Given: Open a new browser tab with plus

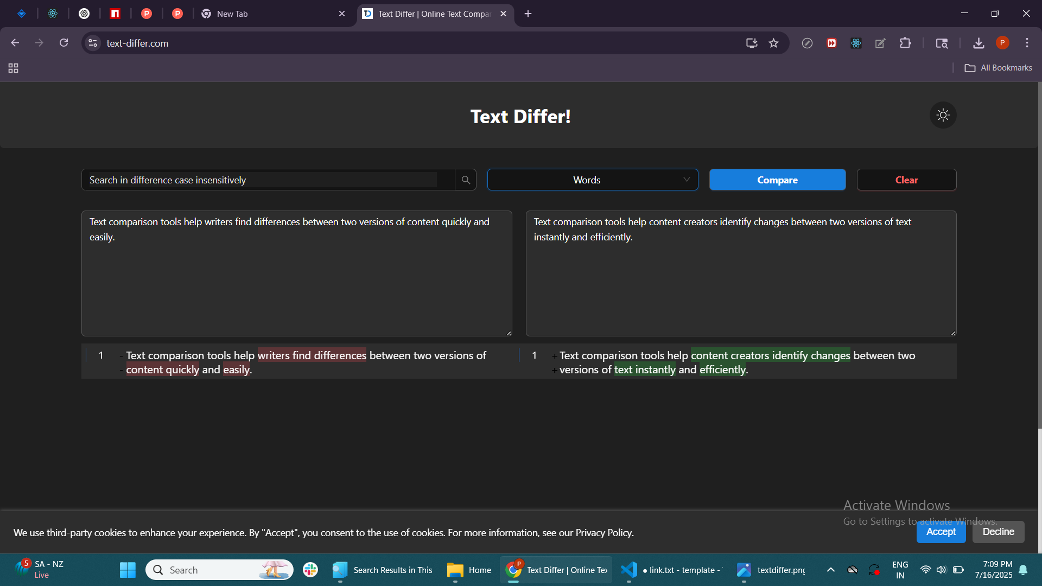Looking at the screenshot, I should tap(528, 14).
